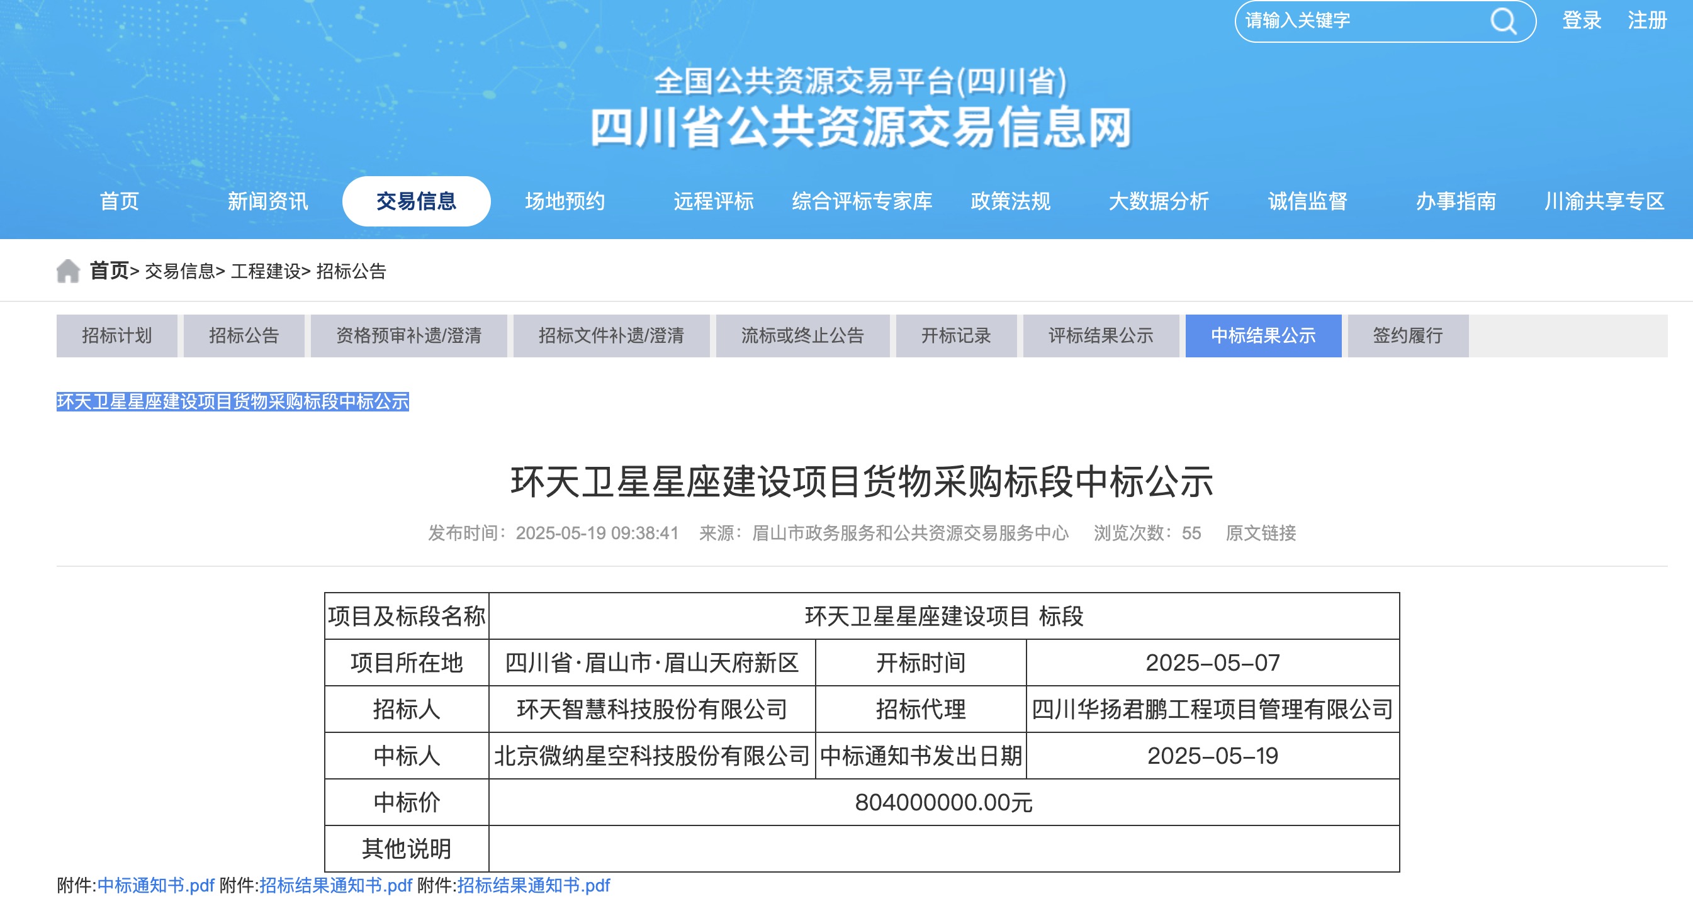Click the 804000000.00元 bid price

pos(944,803)
